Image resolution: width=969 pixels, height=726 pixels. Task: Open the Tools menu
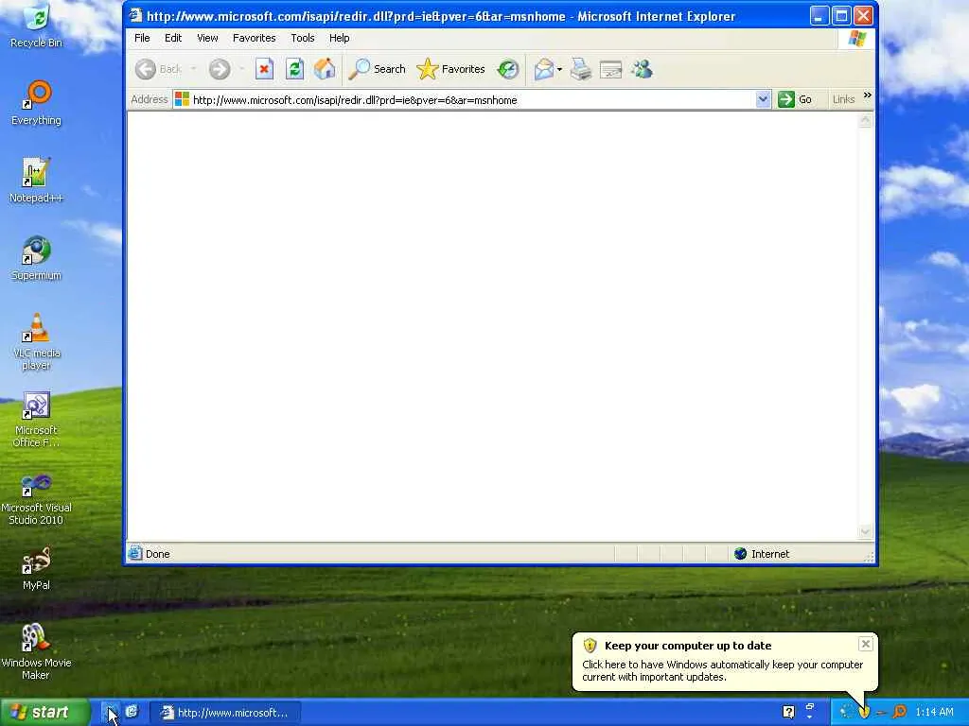303,38
